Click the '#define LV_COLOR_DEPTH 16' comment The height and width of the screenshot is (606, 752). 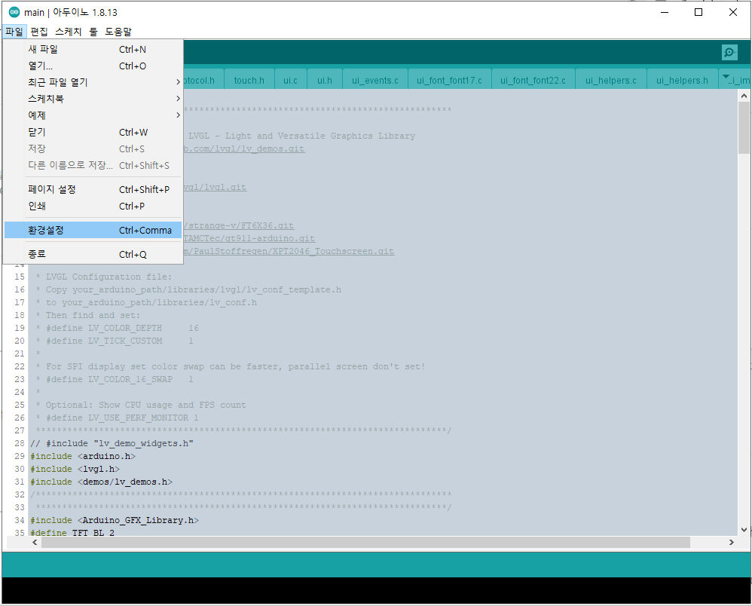(x=117, y=328)
